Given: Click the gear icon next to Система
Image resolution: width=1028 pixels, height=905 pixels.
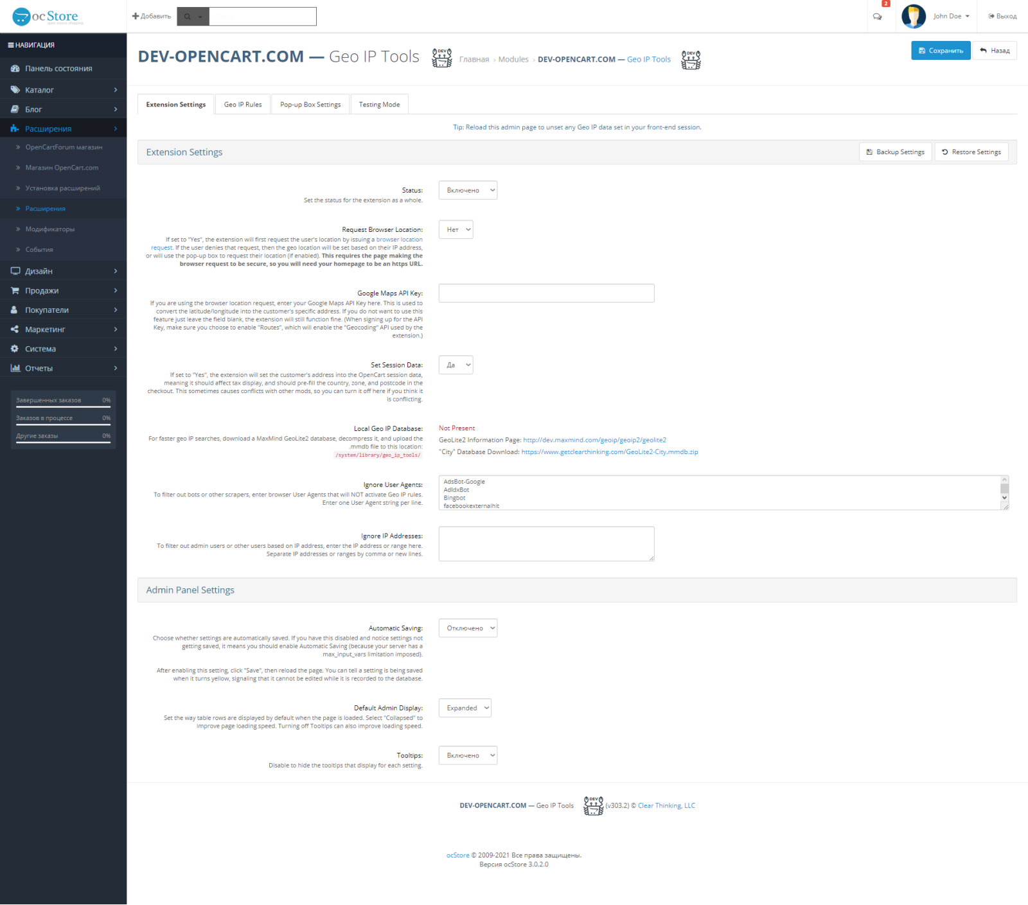Looking at the screenshot, I should tap(15, 349).
